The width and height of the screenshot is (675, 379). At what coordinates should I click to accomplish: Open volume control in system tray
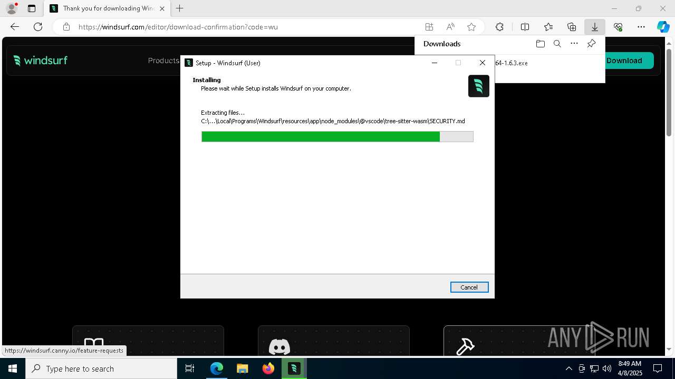[606, 368]
